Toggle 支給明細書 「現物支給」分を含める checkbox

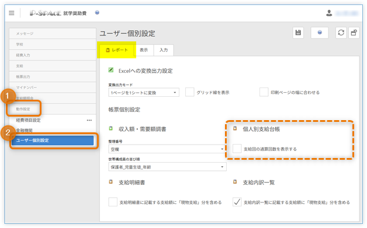pyautogui.click(x=113, y=202)
